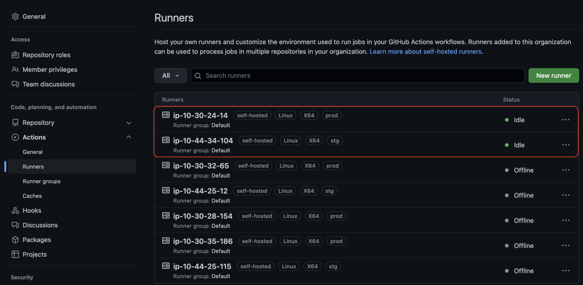Click server icon for ip-10-44-25-115
This screenshot has height=285, width=583.
point(166,266)
